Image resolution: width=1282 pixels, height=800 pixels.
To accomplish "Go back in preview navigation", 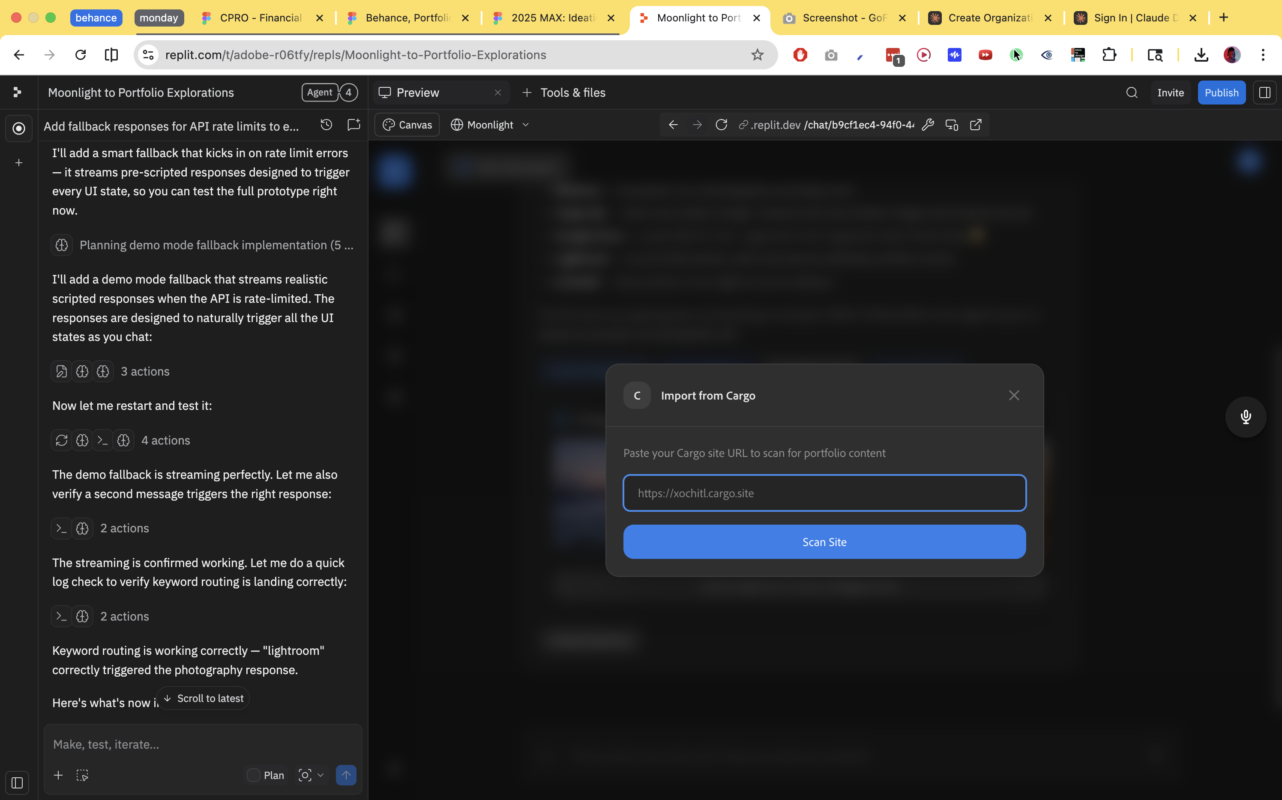I will [x=673, y=125].
